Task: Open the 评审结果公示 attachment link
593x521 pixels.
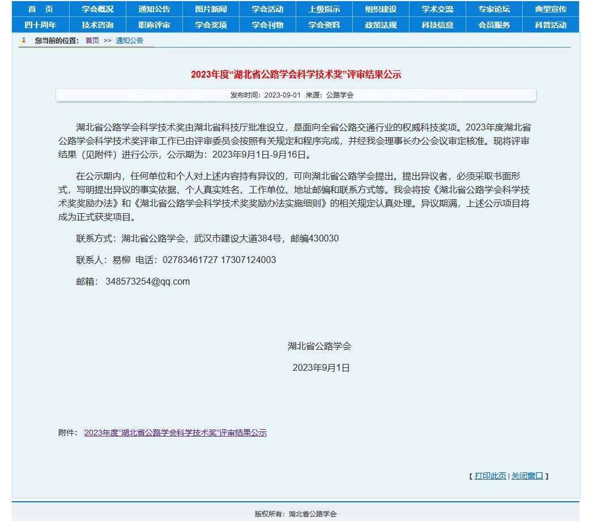Action: [176, 433]
